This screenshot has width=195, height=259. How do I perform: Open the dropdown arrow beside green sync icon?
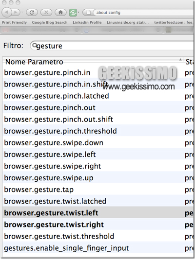click(78, 12)
